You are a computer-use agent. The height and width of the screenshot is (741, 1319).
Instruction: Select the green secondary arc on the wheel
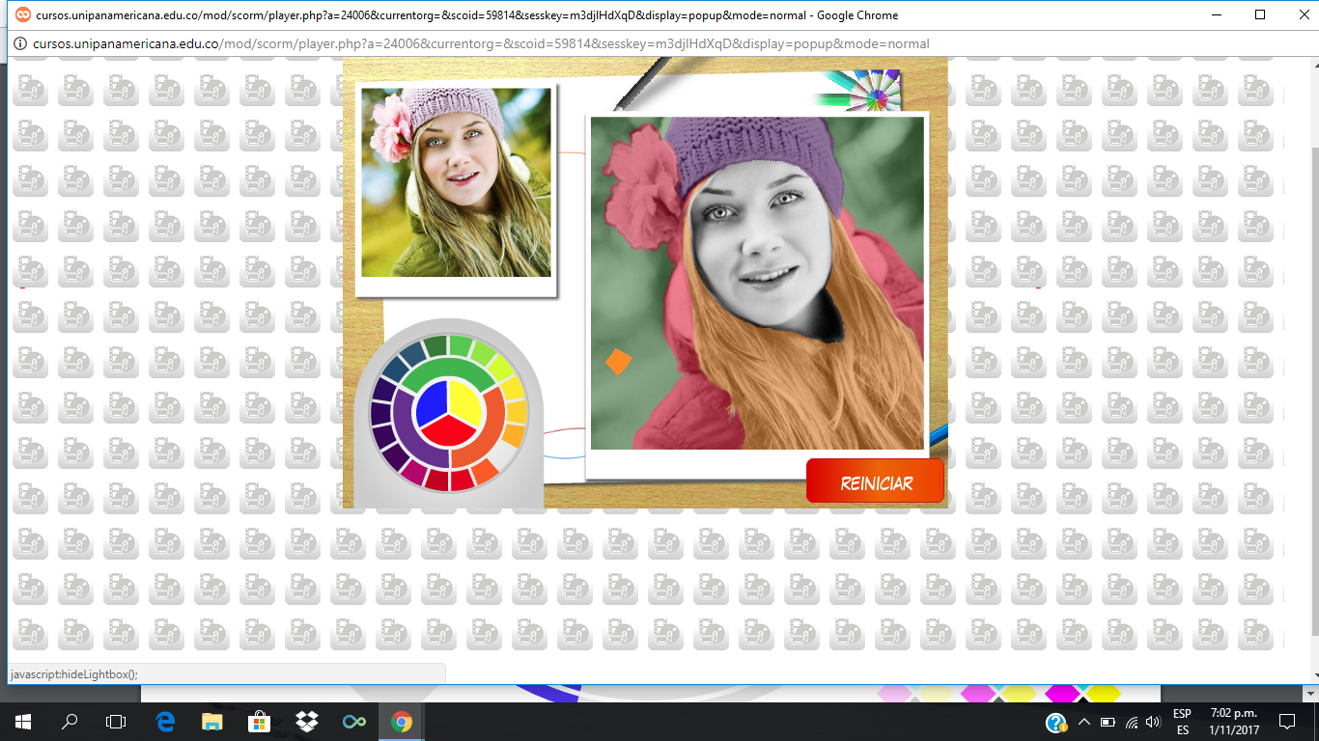click(448, 368)
